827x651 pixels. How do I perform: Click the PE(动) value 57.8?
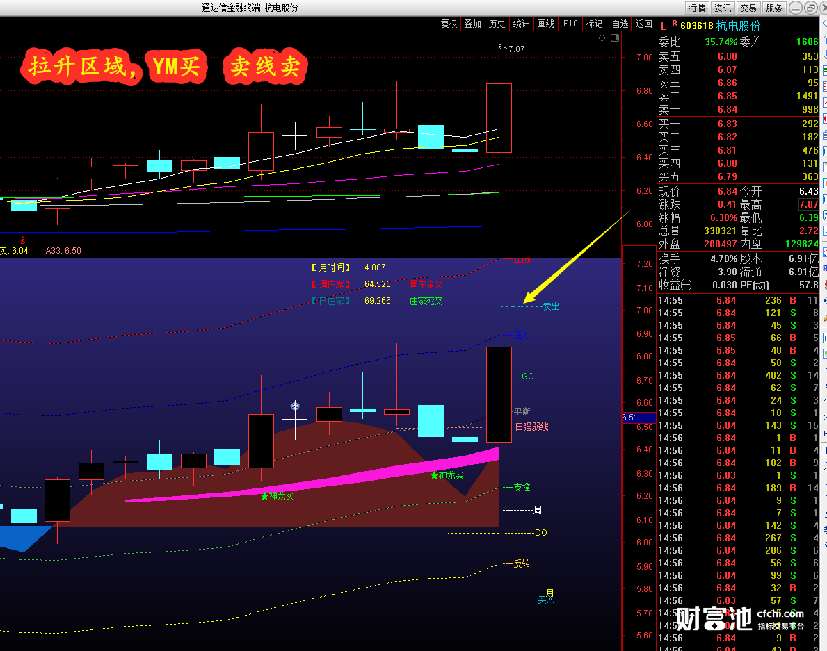(x=808, y=285)
